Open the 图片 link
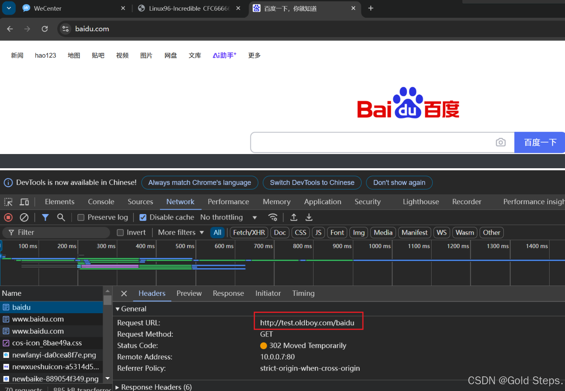Image resolution: width=565 pixels, height=391 pixels. tap(146, 55)
